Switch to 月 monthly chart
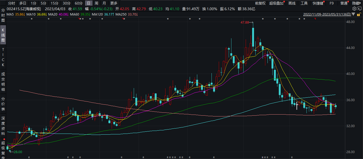363x159 pixels. (104, 3)
